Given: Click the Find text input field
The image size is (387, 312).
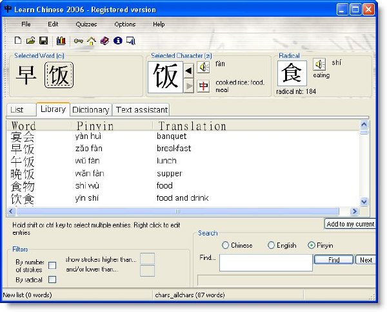Looking at the screenshot, I should point(266,262).
